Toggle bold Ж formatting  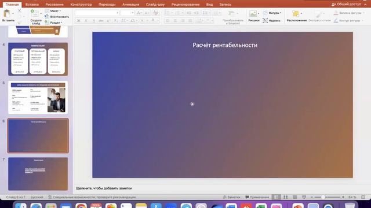pyautogui.click(x=79, y=21)
